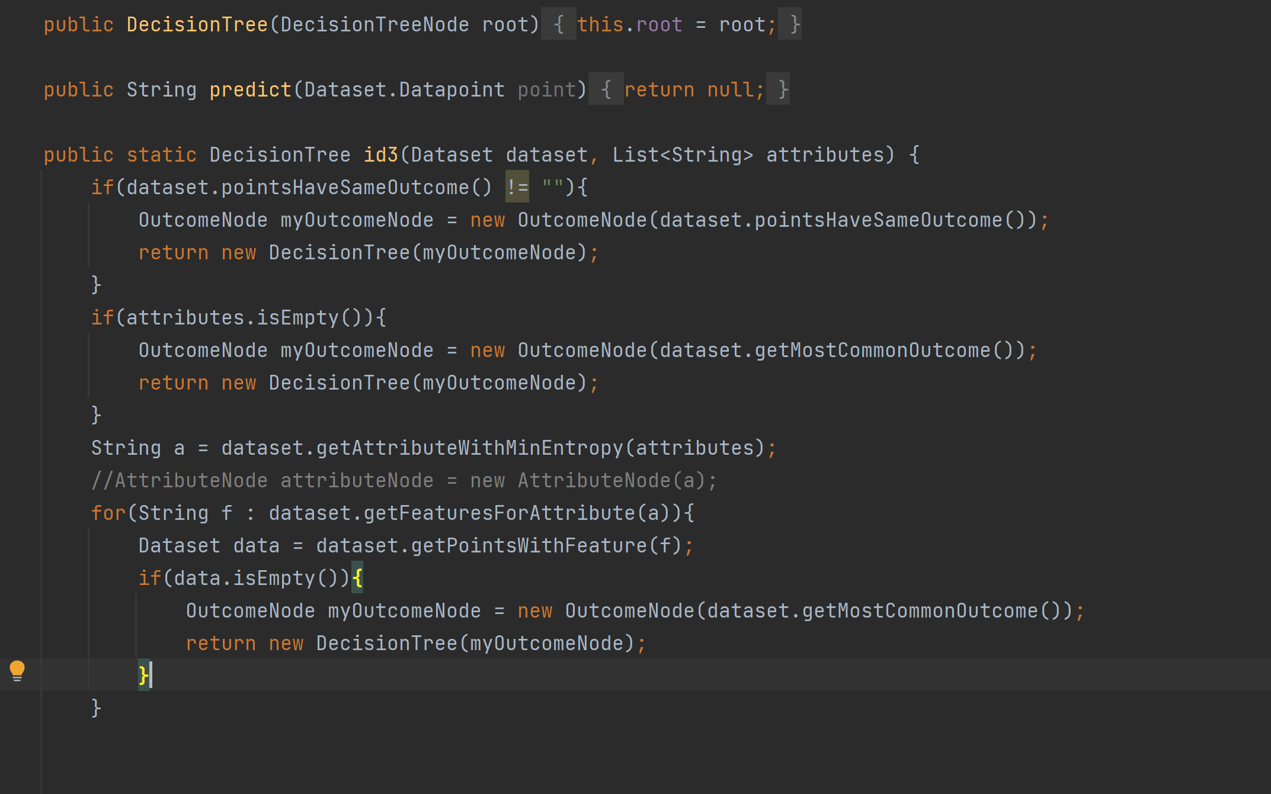Click the highlighted closing brace at caret line
1271x794 pixels.
click(143, 675)
